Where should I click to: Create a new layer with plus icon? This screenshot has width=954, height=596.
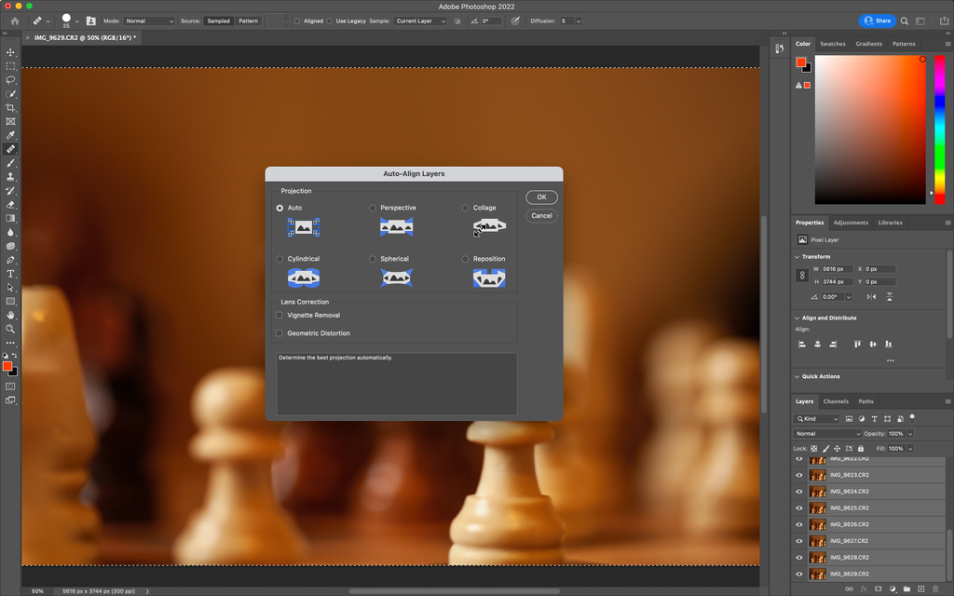click(921, 589)
